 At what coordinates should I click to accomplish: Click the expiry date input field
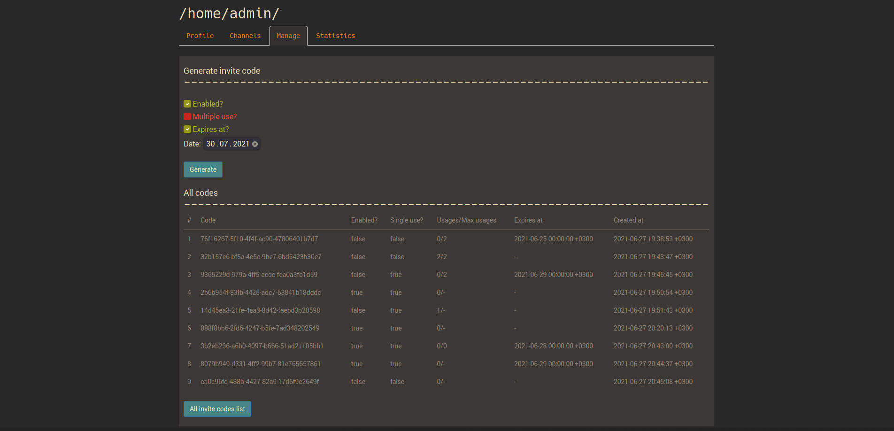pyautogui.click(x=232, y=144)
